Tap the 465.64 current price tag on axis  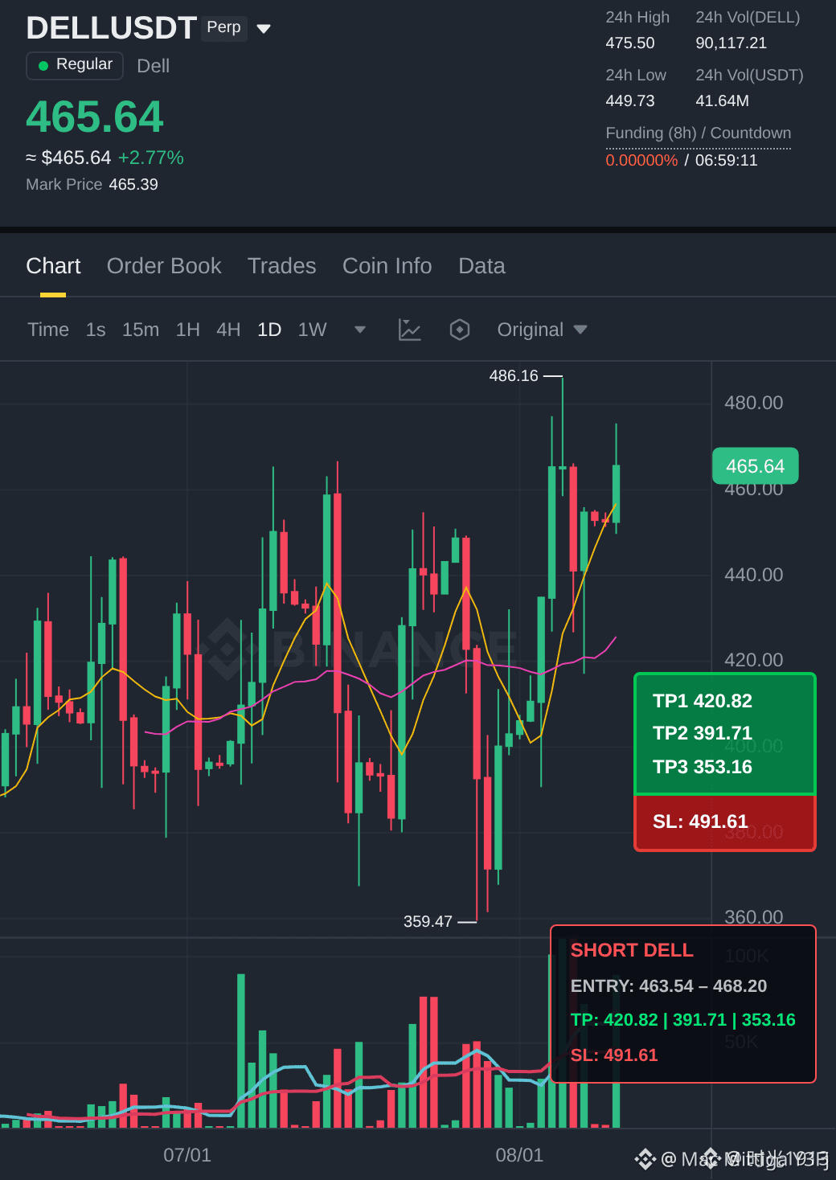coord(756,466)
